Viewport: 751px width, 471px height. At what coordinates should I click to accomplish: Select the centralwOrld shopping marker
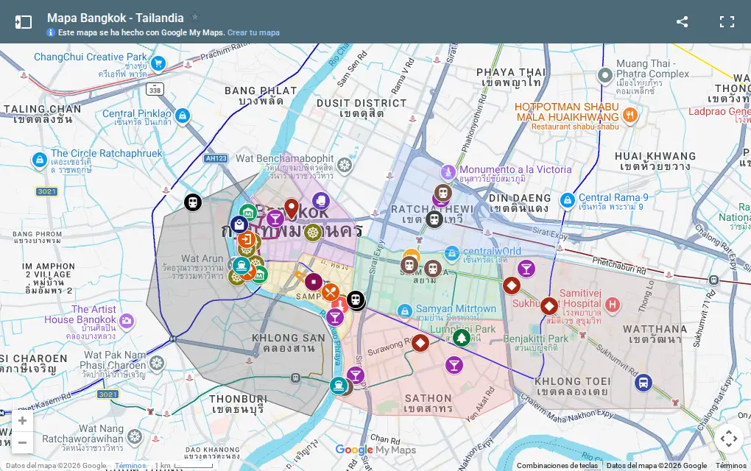coord(451,254)
